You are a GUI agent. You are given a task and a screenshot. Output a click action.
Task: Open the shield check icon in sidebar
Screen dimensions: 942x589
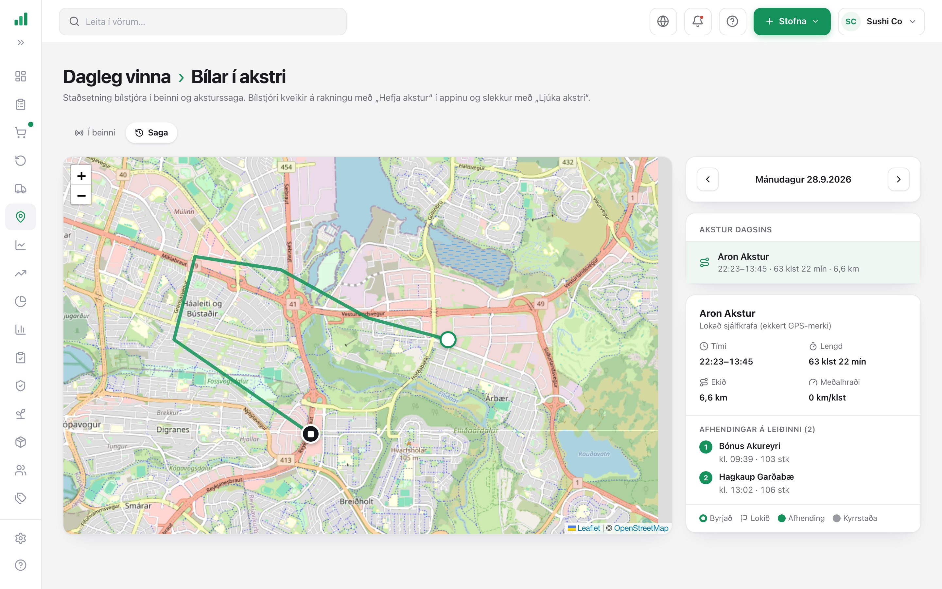point(21,386)
